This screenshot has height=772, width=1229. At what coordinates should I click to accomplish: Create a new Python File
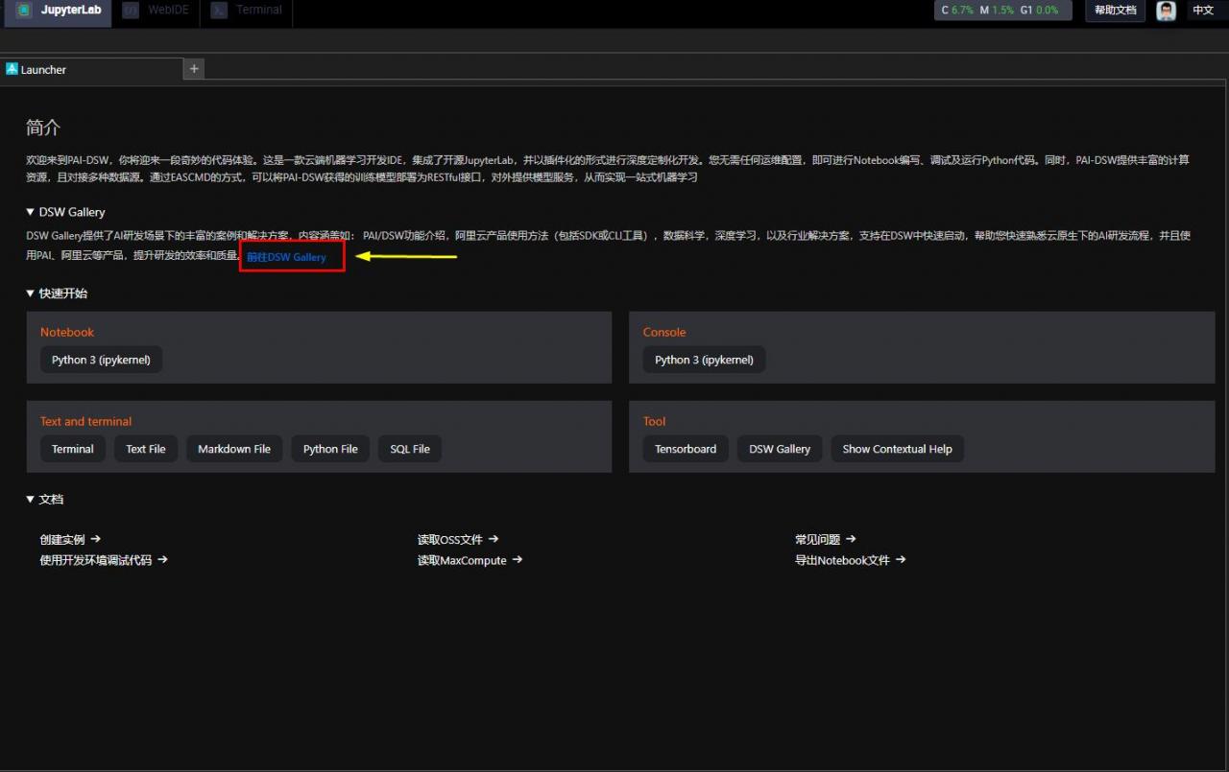330,449
